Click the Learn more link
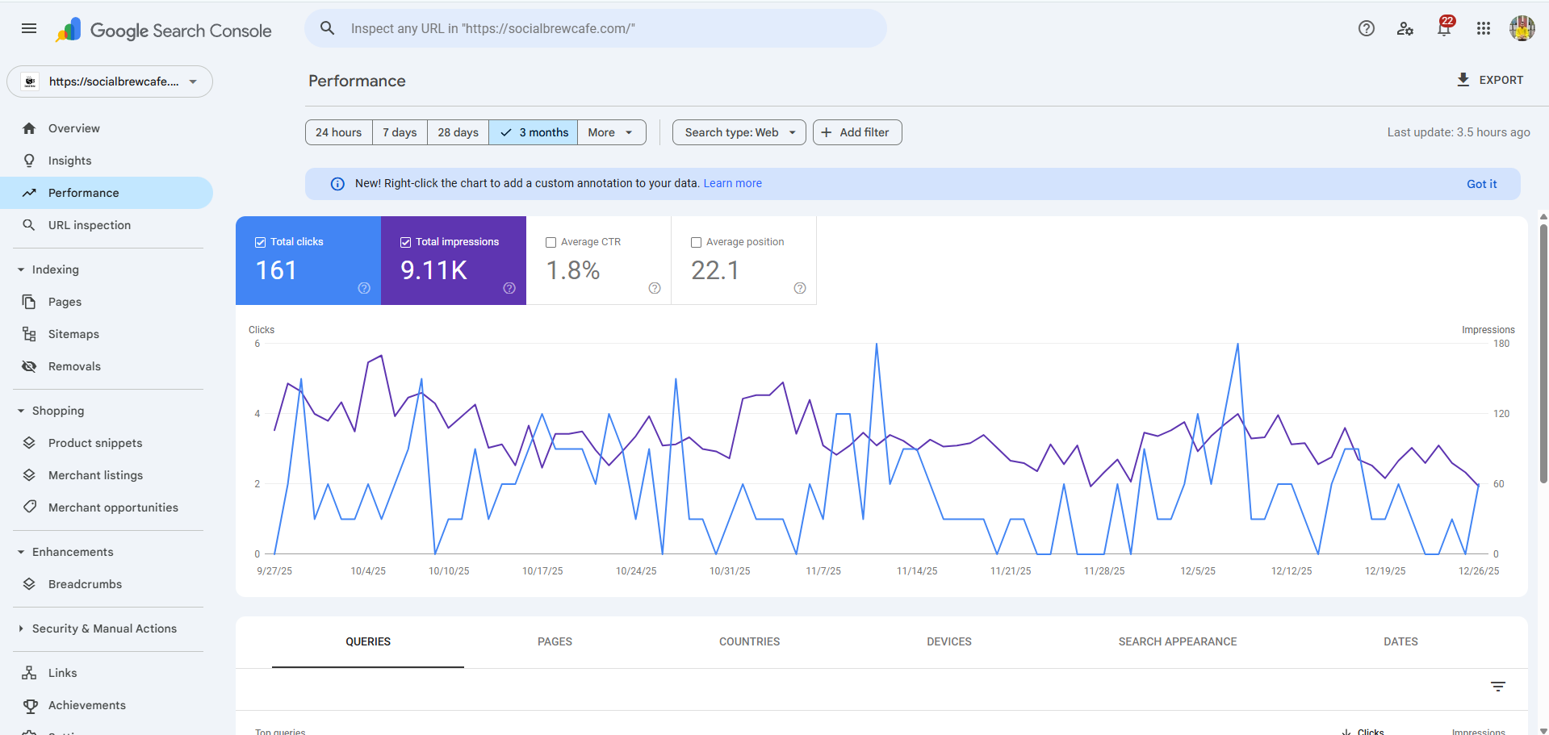The height and width of the screenshot is (735, 1549). point(732,183)
